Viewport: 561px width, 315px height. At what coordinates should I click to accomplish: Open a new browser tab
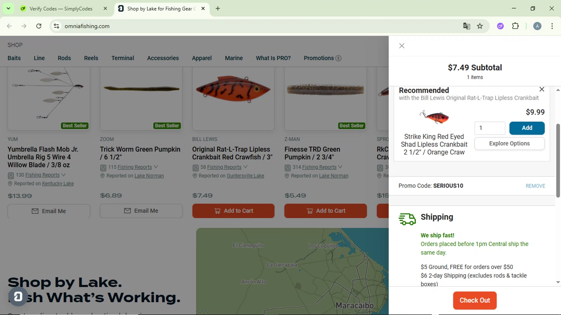tap(218, 8)
